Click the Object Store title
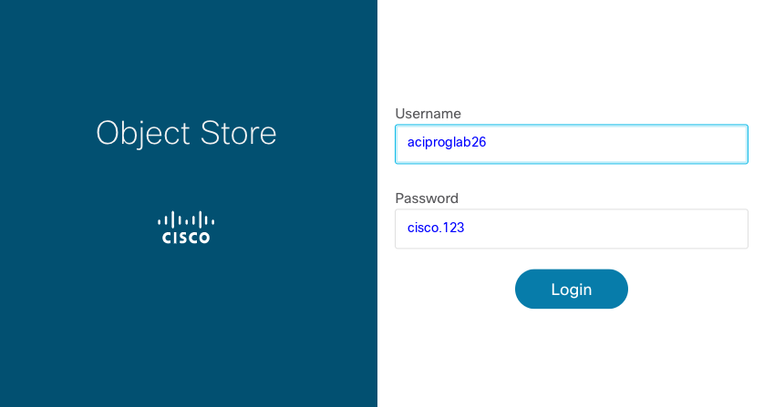Image resolution: width=764 pixels, height=407 pixels. click(x=186, y=133)
